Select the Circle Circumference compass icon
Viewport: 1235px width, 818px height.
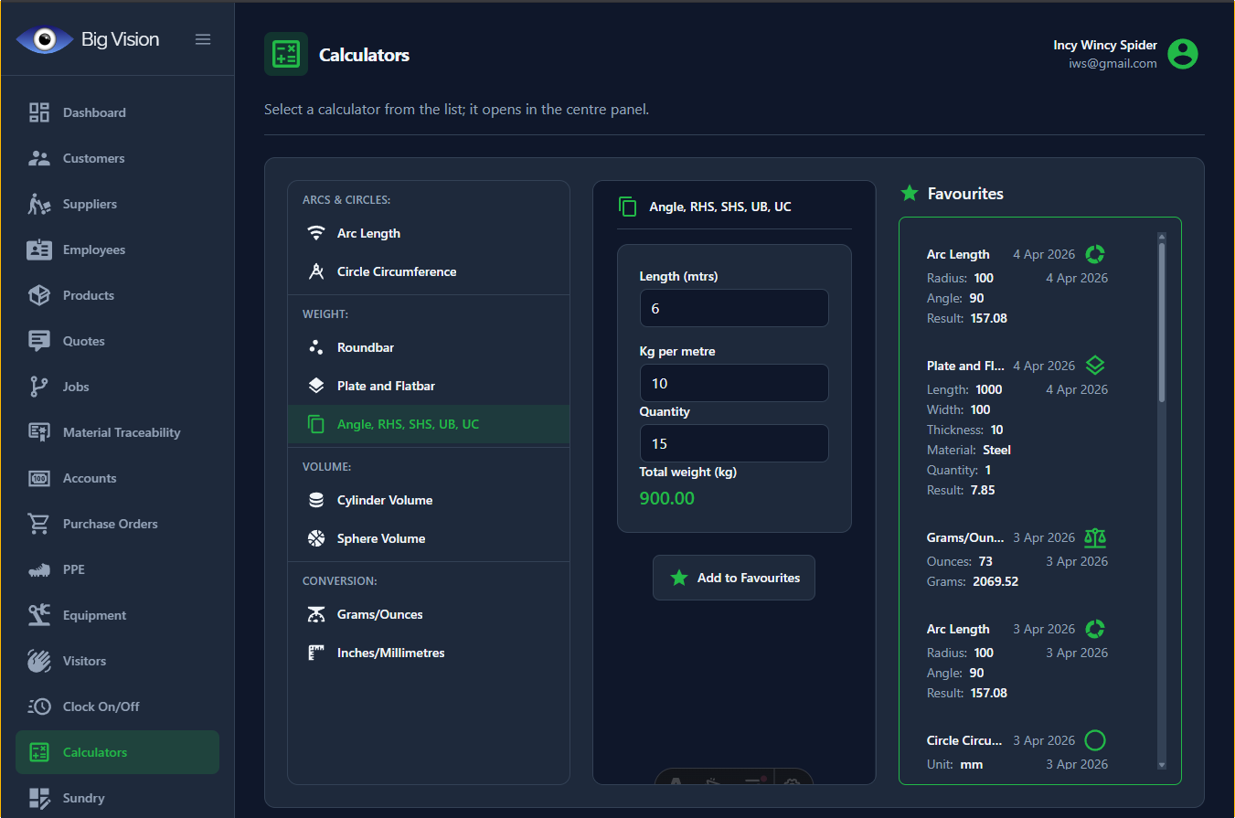pos(316,271)
